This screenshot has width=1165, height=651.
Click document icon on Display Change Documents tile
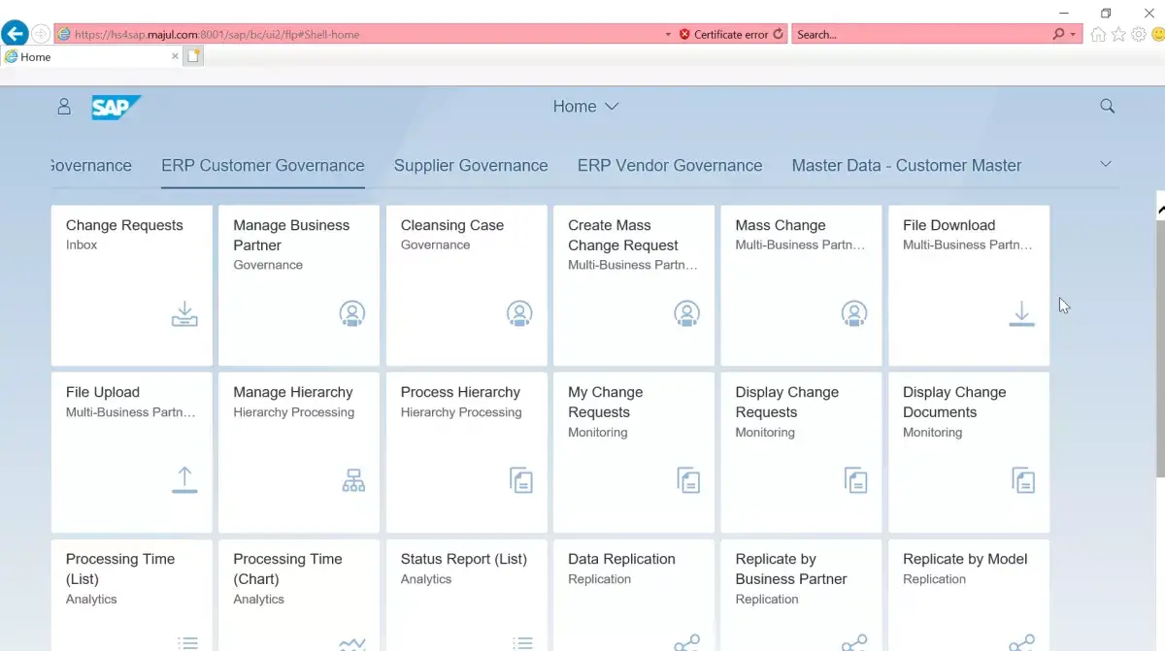point(1023,480)
